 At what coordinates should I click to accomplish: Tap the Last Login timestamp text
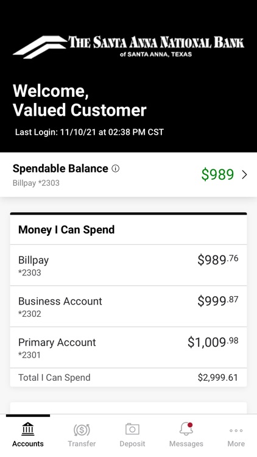(x=90, y=132)
